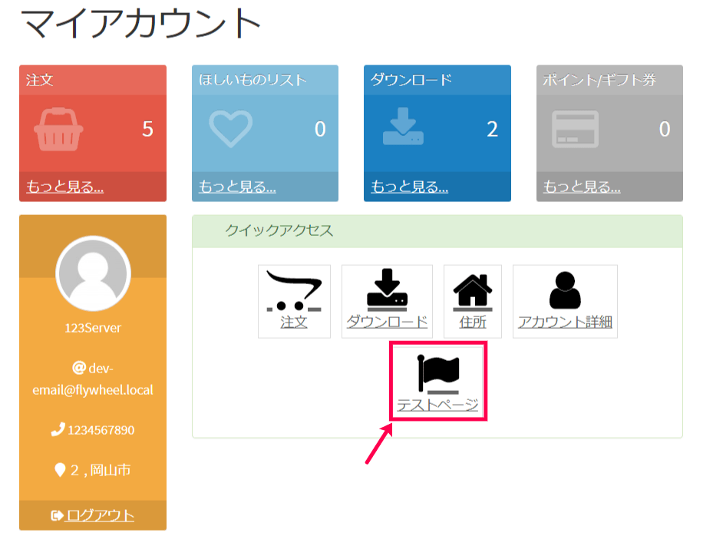Click the credit card icon in points card

point(575,129)
